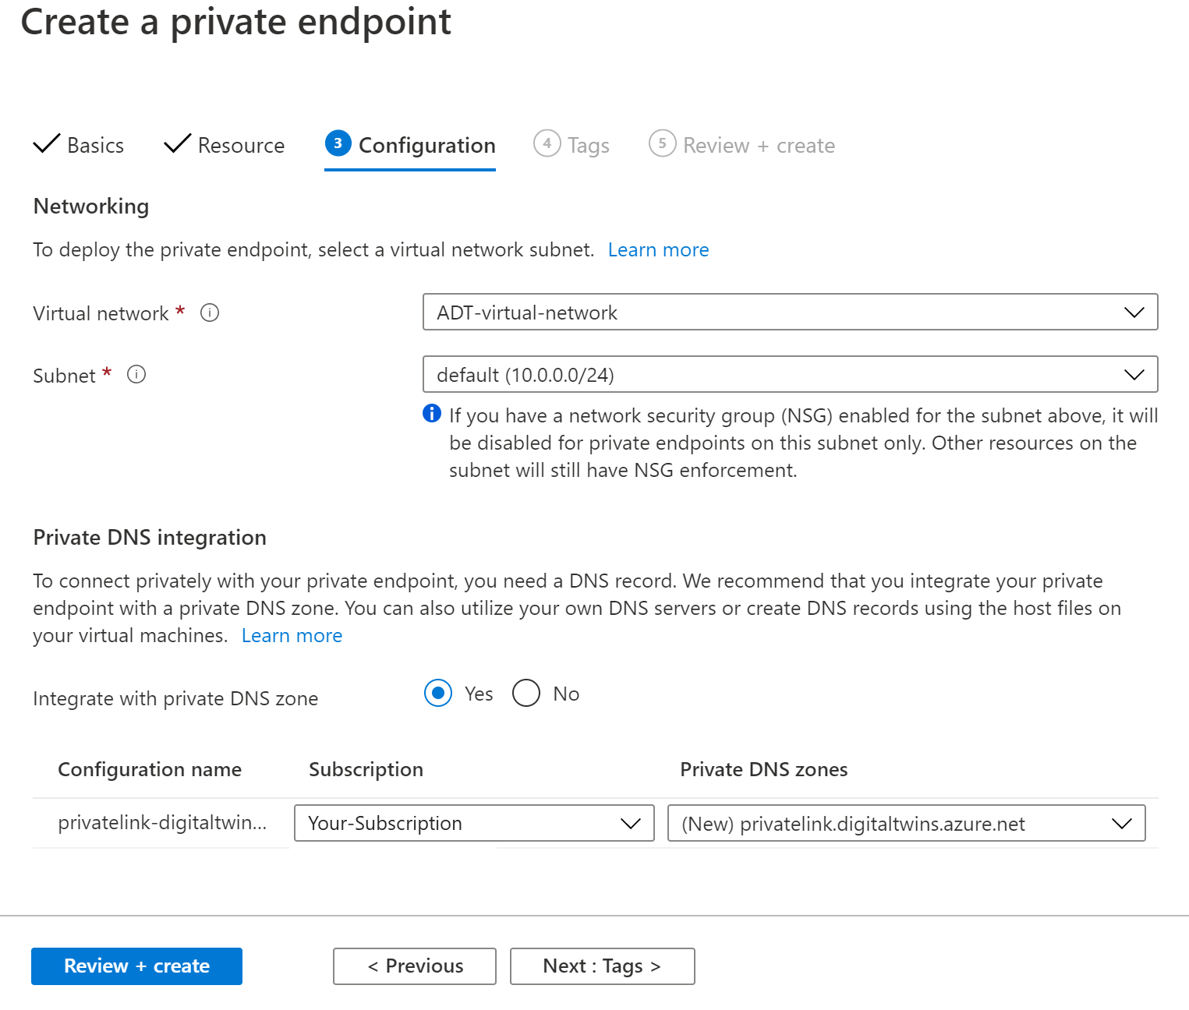Switch to the Tags tab
The image size is (1189, 1010).
(571, 146)
